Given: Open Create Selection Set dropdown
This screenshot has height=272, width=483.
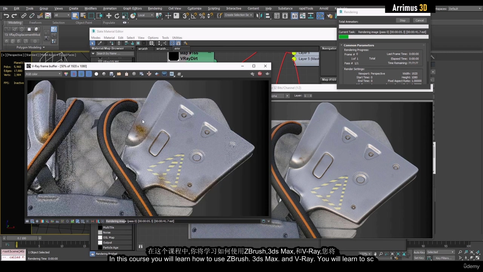Looking at the screenshot, I should pos(238,15).
